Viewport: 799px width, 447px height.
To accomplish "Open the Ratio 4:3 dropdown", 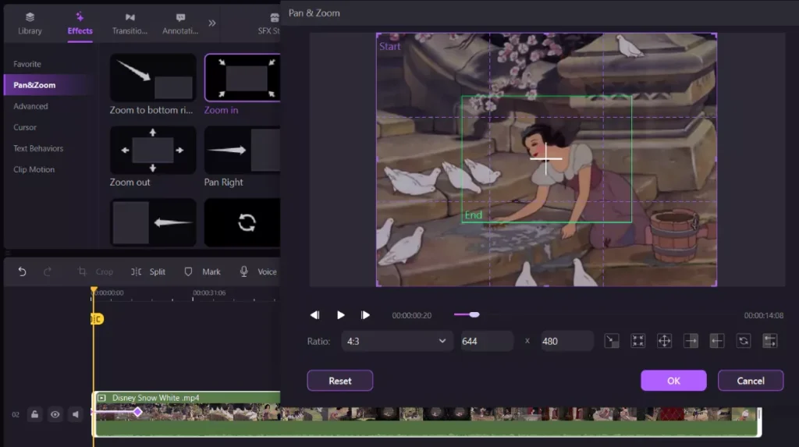I will pyautogui.click(x=397, y=341).
